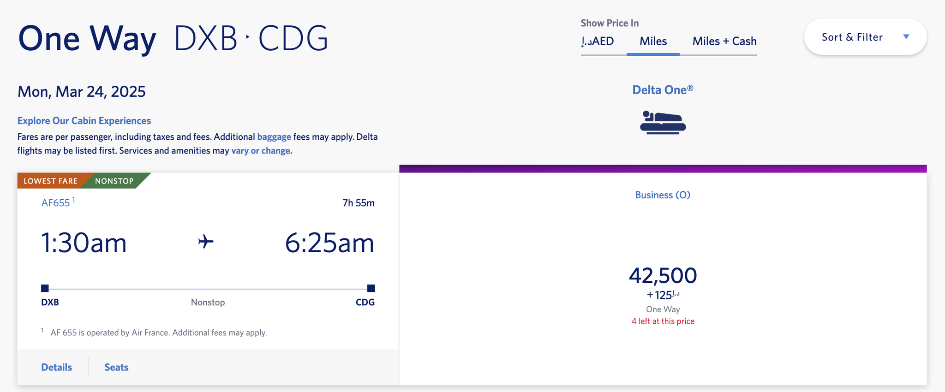Click the NONSTOP badge

pyautogui.click(x=114, y=180)
